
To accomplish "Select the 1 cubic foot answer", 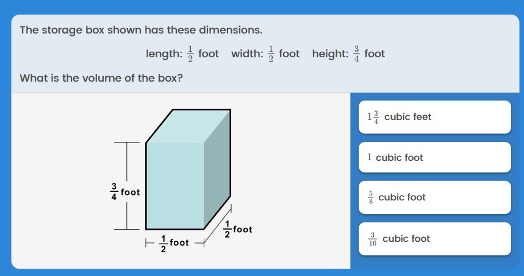I will pos(434,157).
